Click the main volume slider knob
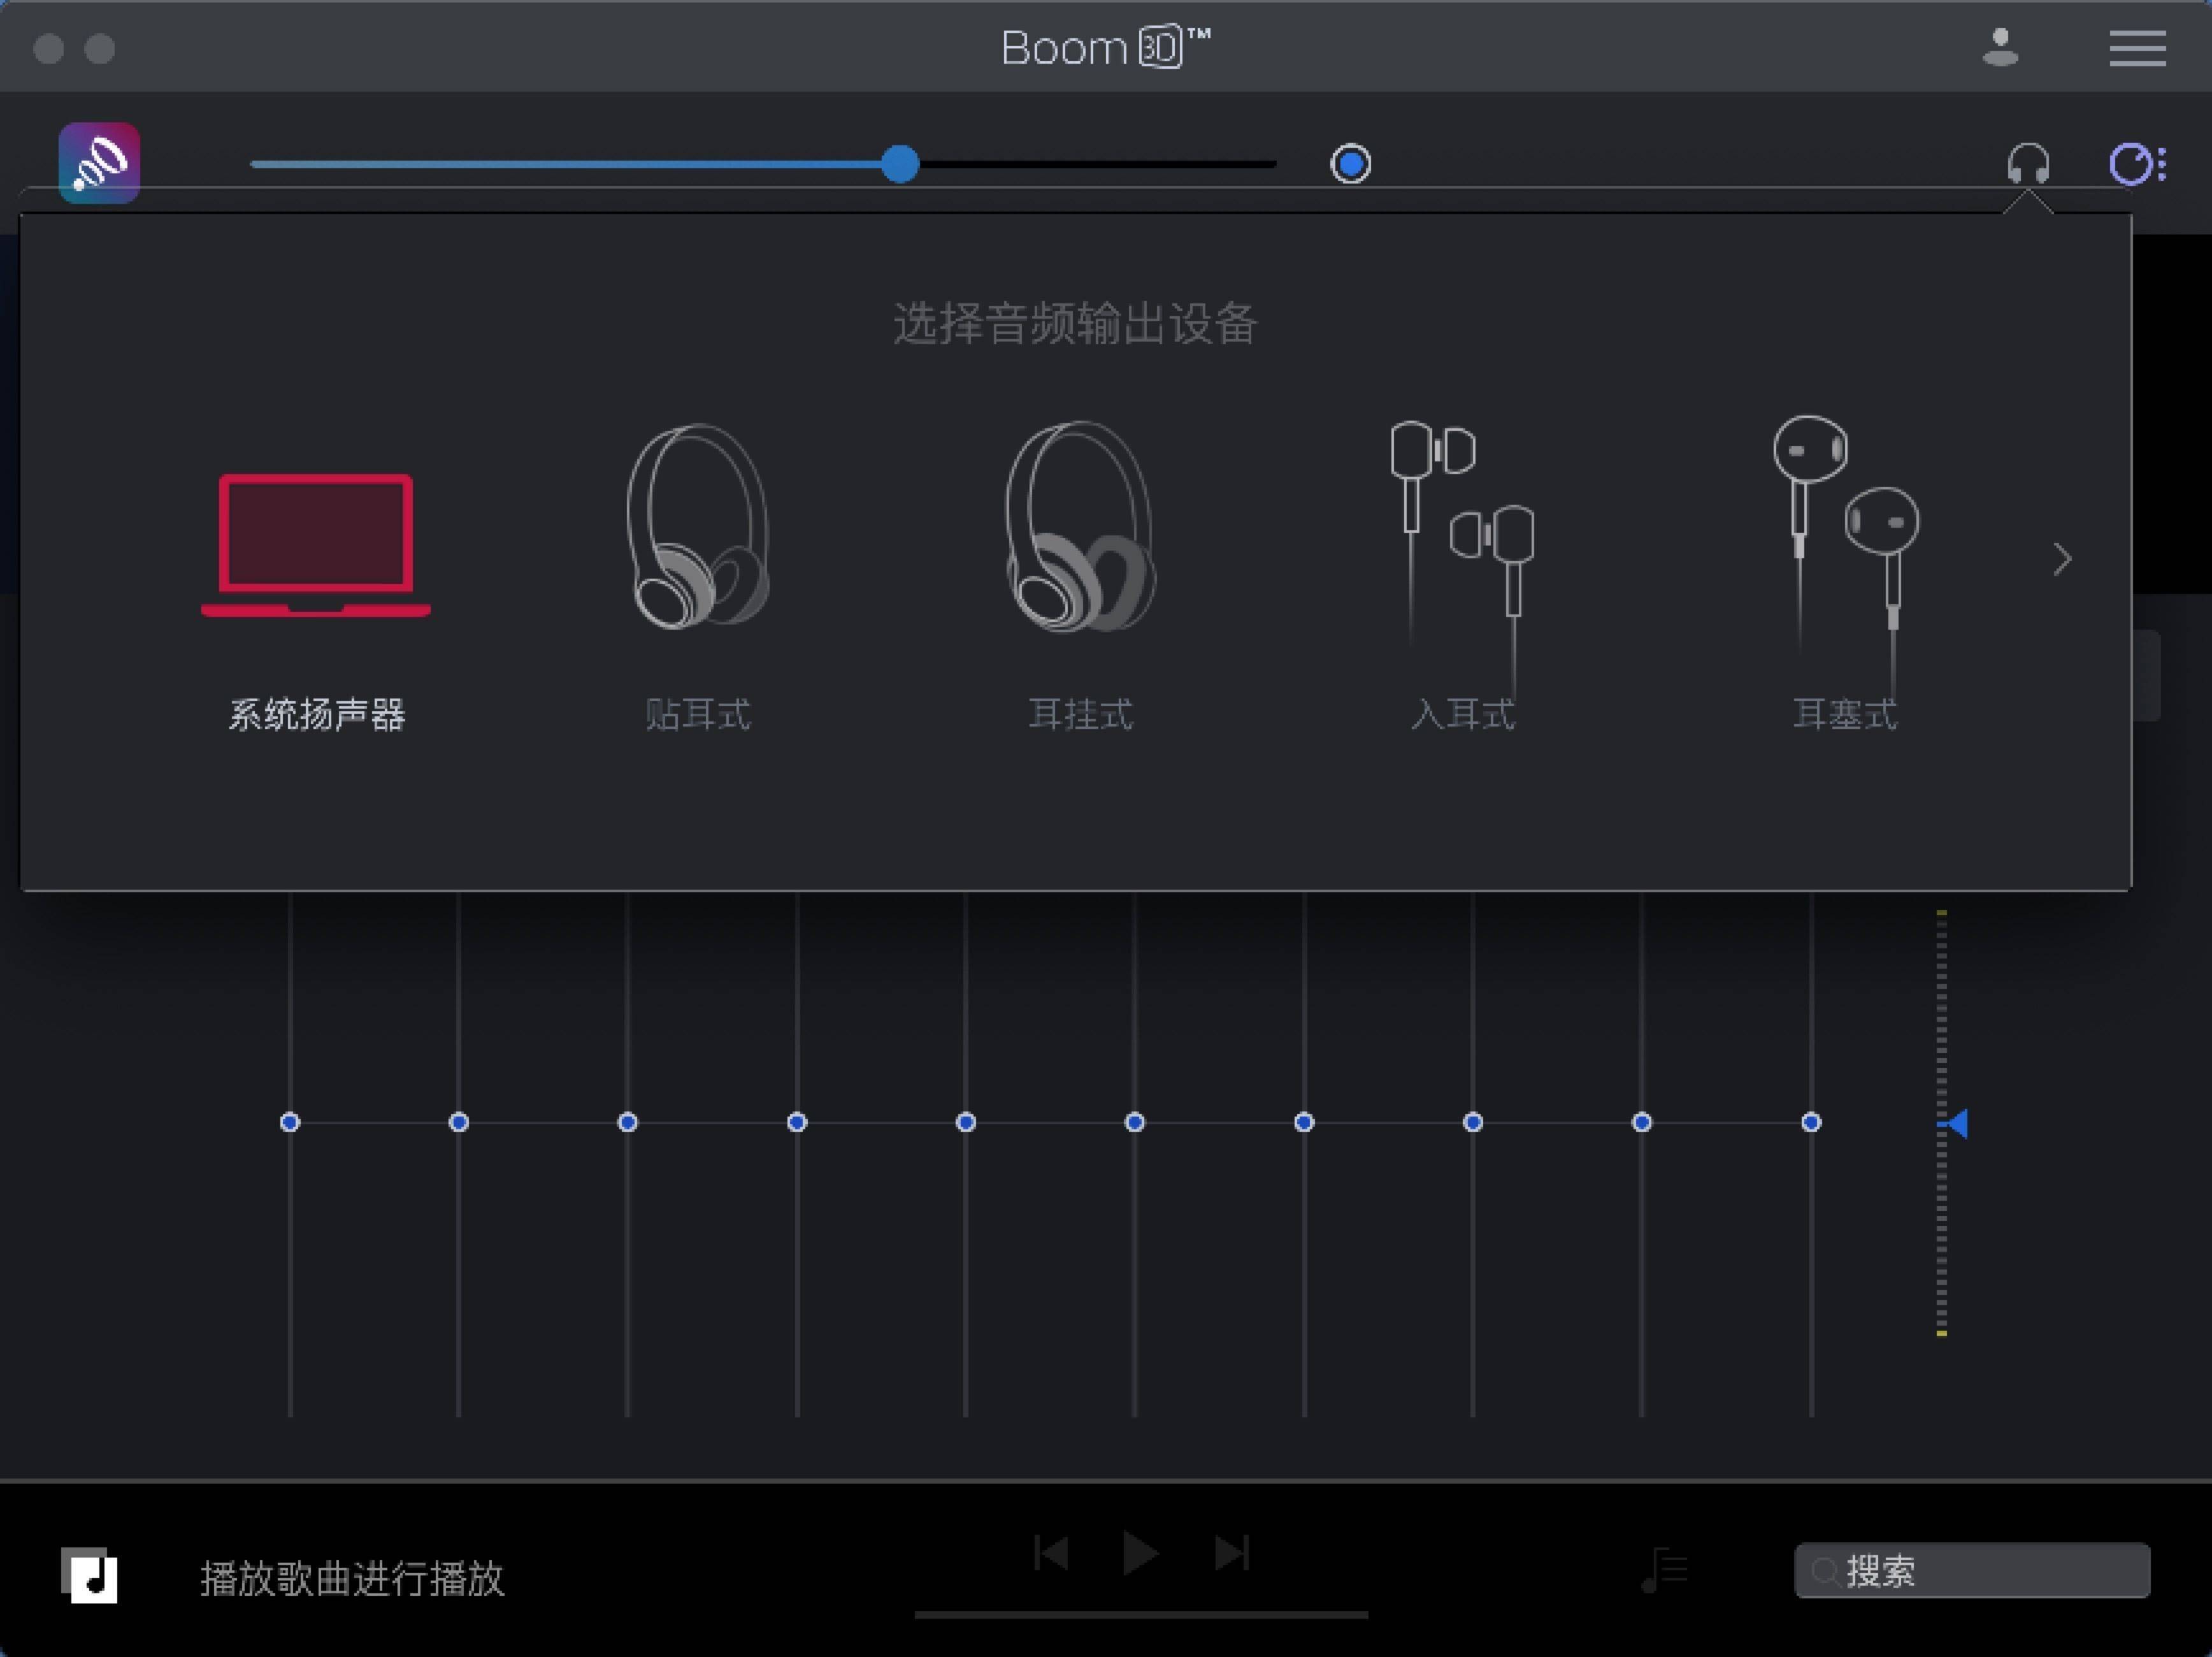The width and height of the screenshot is (2212, 1657). [900, 163]
